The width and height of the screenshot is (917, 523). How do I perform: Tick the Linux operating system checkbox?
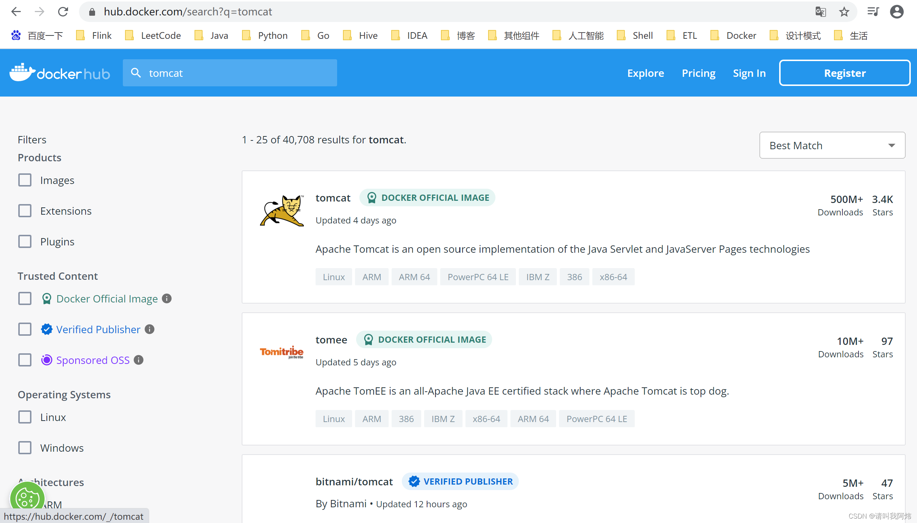[x=25, y=417]
